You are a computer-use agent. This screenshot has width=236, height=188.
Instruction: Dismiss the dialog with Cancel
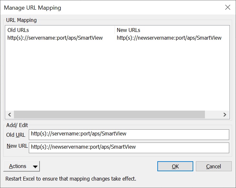click(214, 166)
